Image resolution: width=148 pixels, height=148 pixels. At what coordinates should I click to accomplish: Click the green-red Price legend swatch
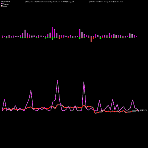(x=2, y=6)
